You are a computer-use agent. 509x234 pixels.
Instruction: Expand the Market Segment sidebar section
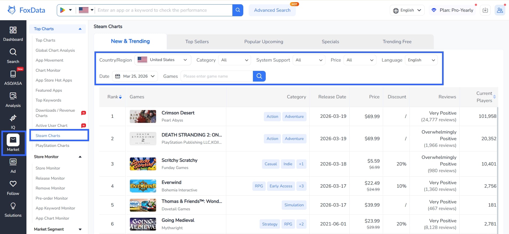point(80,229)
